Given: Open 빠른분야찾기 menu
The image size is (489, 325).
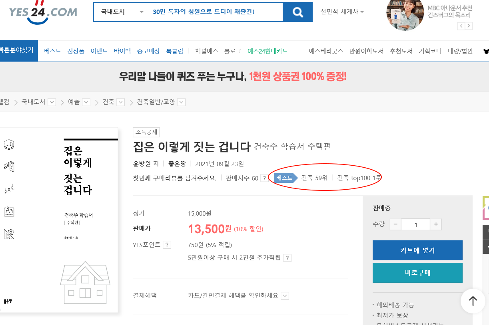Looking at the screenshot, I should point(18,51).
